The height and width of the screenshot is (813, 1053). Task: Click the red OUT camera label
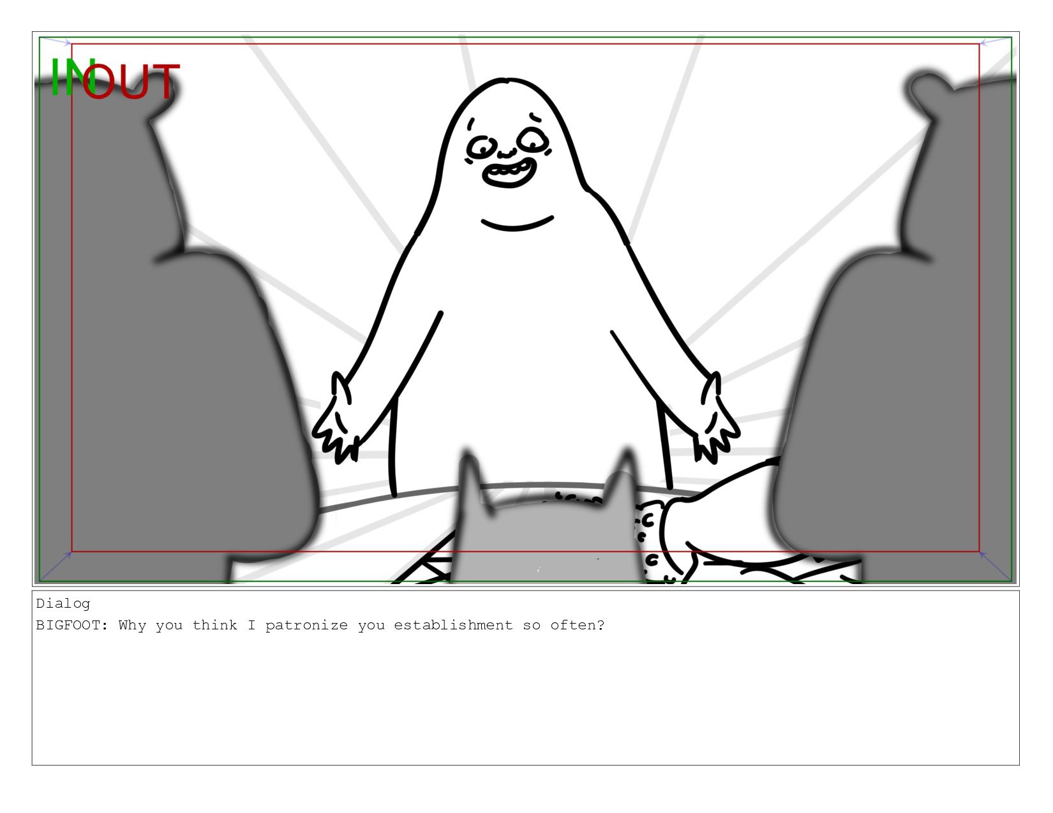[x=131, y=82]
